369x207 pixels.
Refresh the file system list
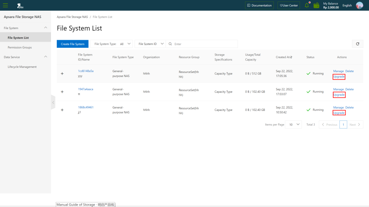pyautogui.click(x=357, y=44)
